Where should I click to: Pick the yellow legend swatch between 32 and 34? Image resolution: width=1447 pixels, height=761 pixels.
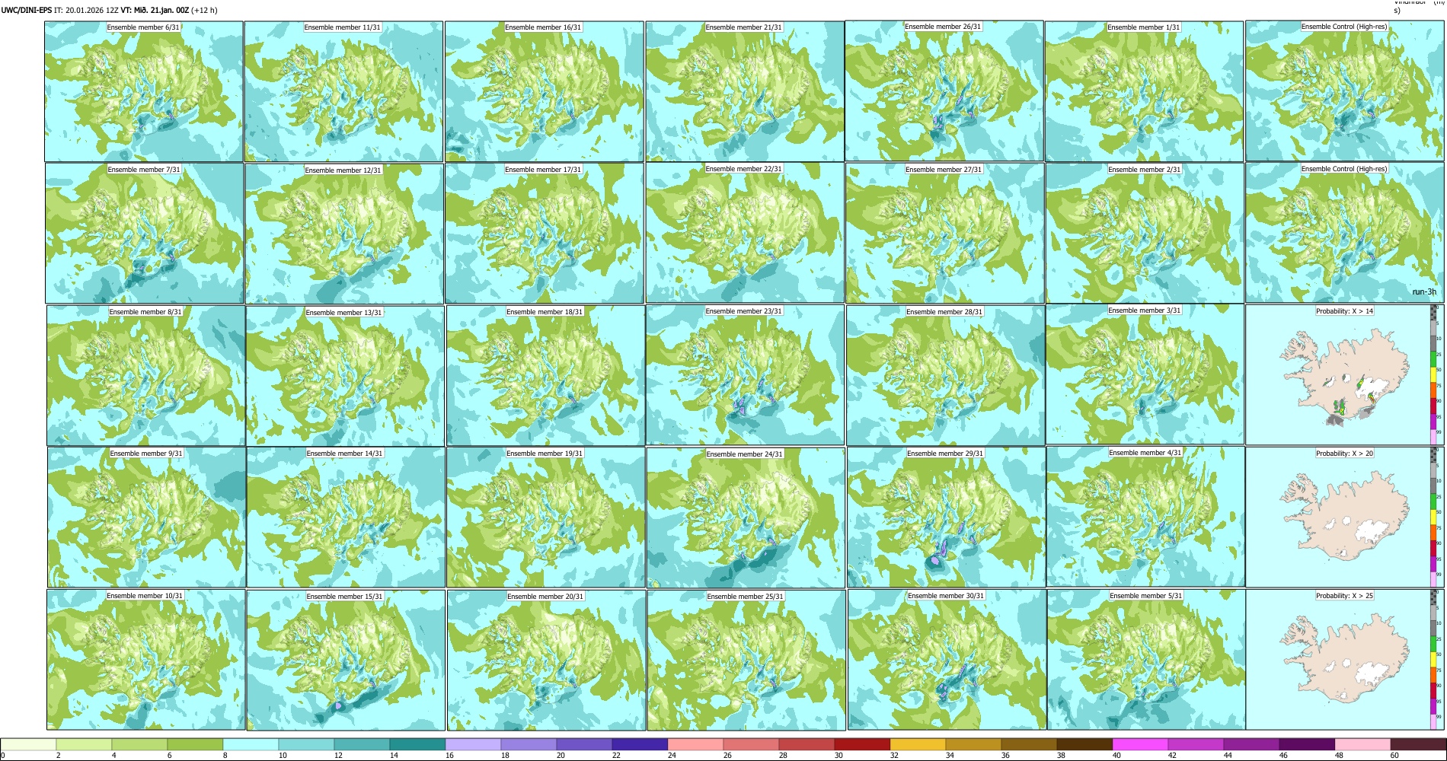pyautogui.click(x=918, y=744)
